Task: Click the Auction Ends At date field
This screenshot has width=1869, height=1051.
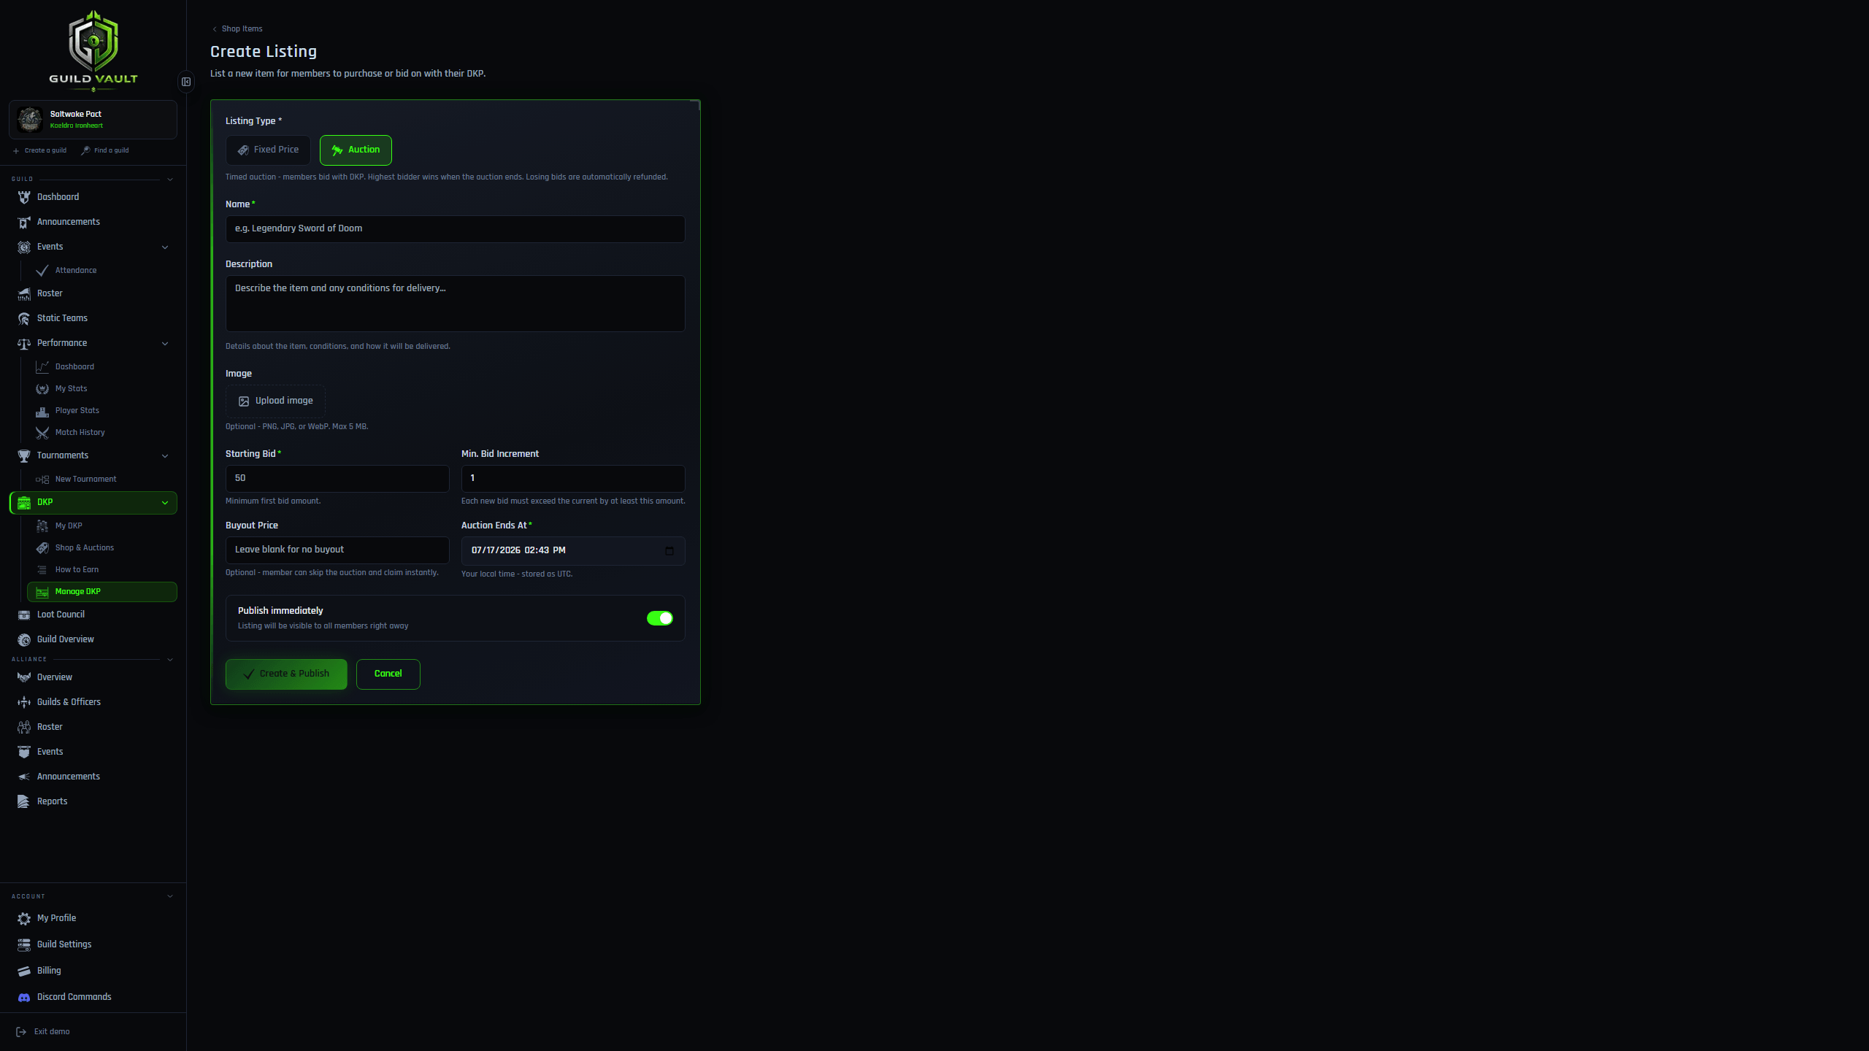Action: [573, 551]
